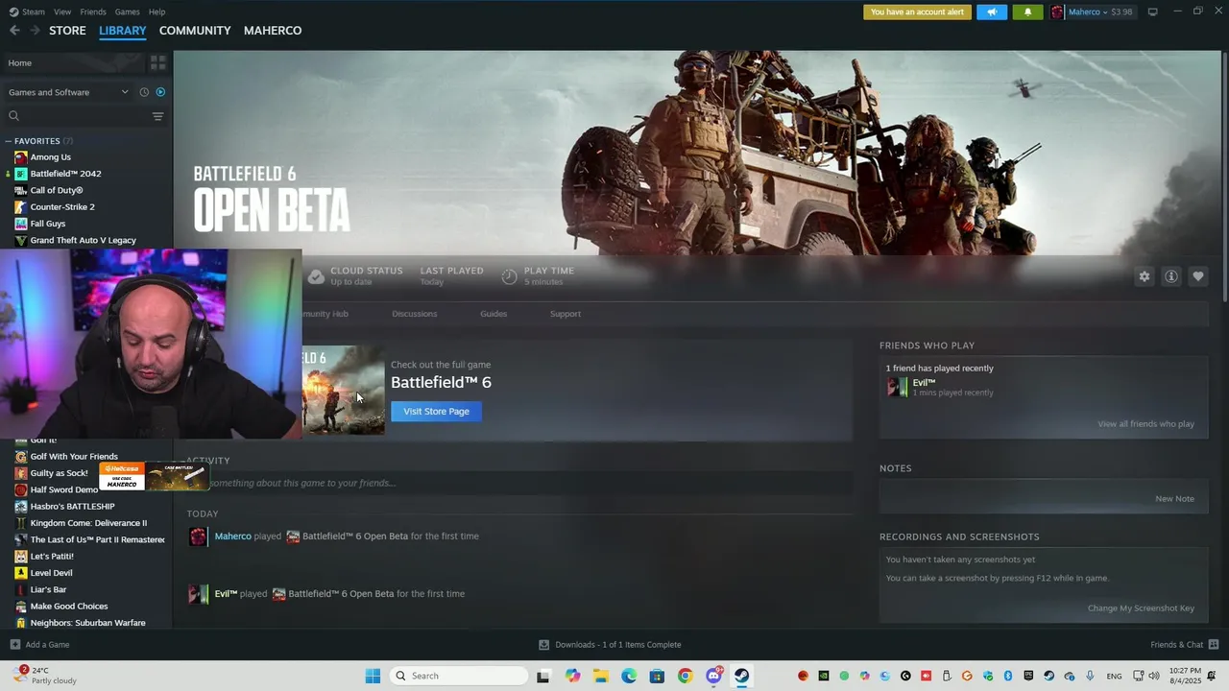Select Among Us in the library list
This screenshot has width=1229, height=691.
[50, 157]
